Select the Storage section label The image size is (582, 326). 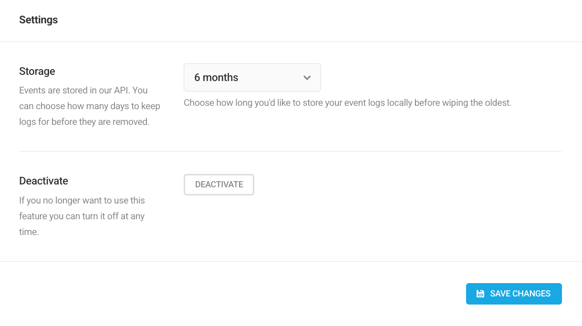tap(37, 71)
